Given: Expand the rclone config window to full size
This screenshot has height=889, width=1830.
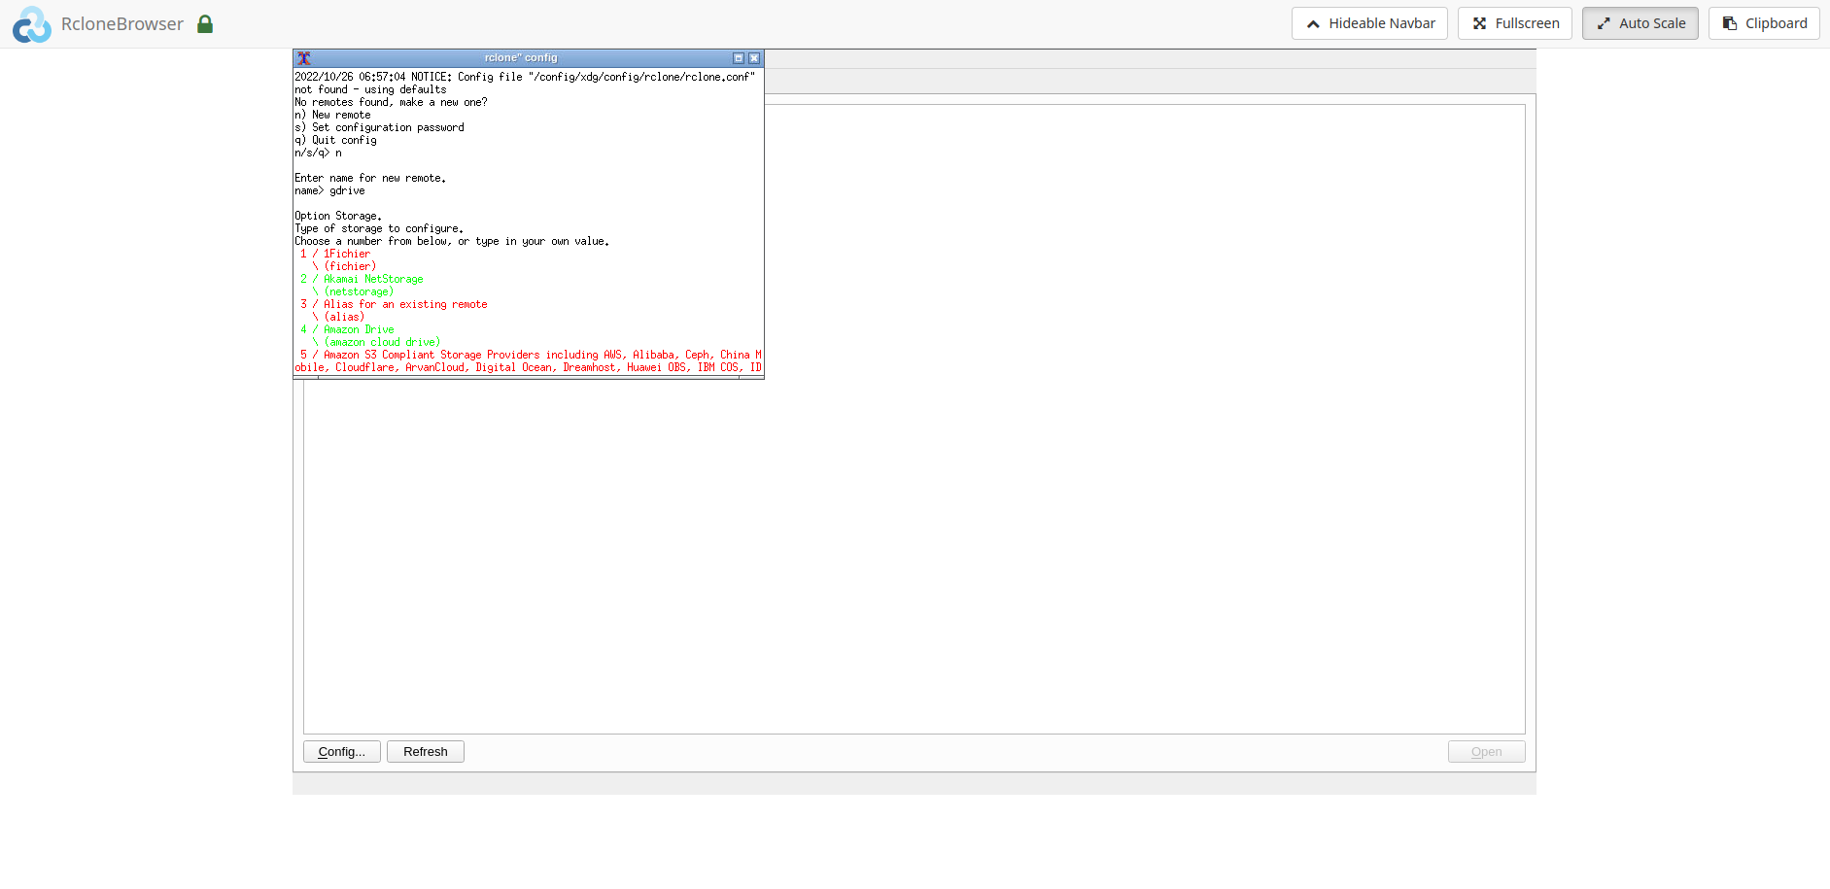Looking at the screenshot, I should pos(739,58).
